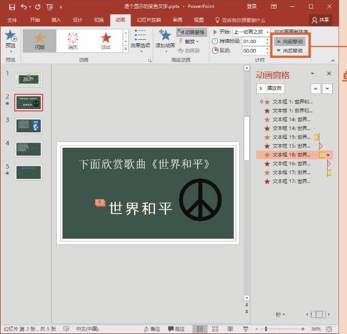Undo the last action
This screenshot has width=347, height=334.
pos(24,7)
